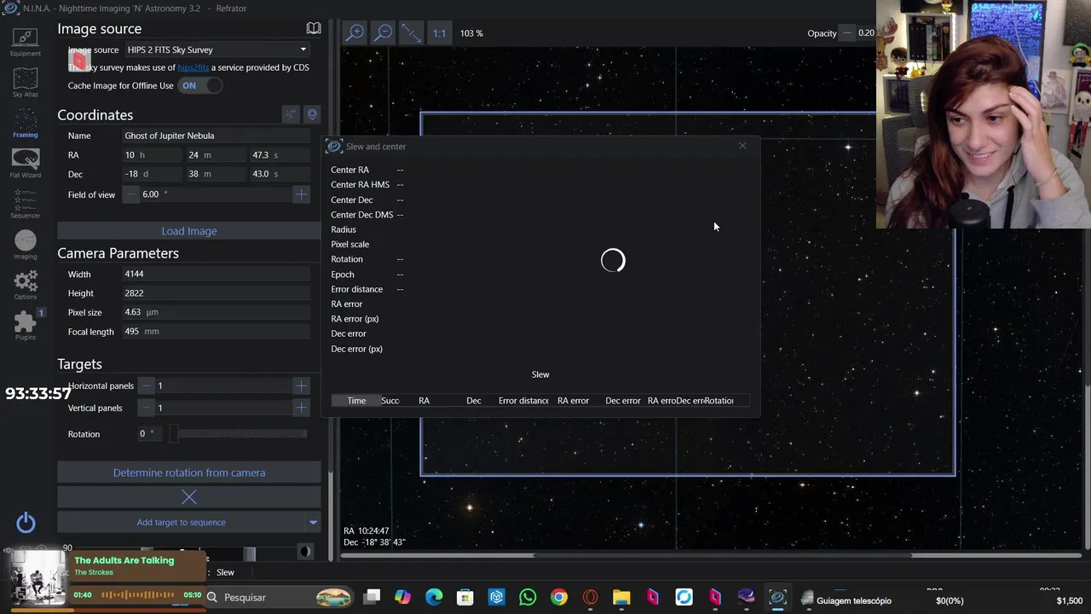Open Microsoft Store from the taskbar
This screenshot has height=614, width=1091.
(x=465, y=597)
